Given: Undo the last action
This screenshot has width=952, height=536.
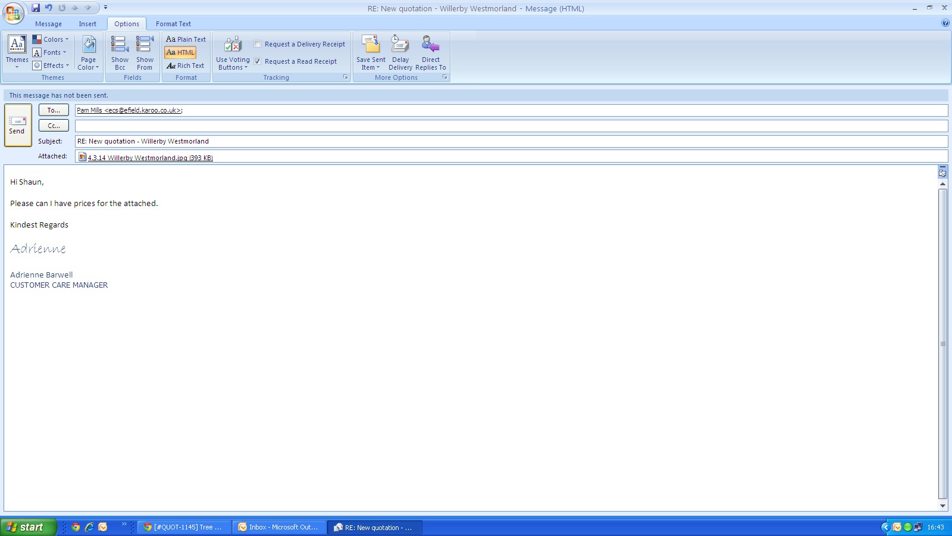Looking at the screenshot, I should point(49,8).
